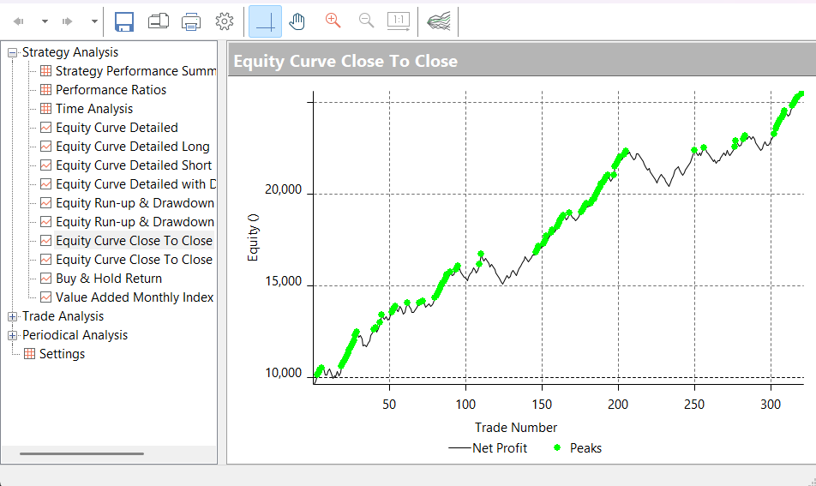The width and height of the screenshot is (816, 486).
Task: Click the copy pages toolbar icon
Action: [x=159, y=21]
